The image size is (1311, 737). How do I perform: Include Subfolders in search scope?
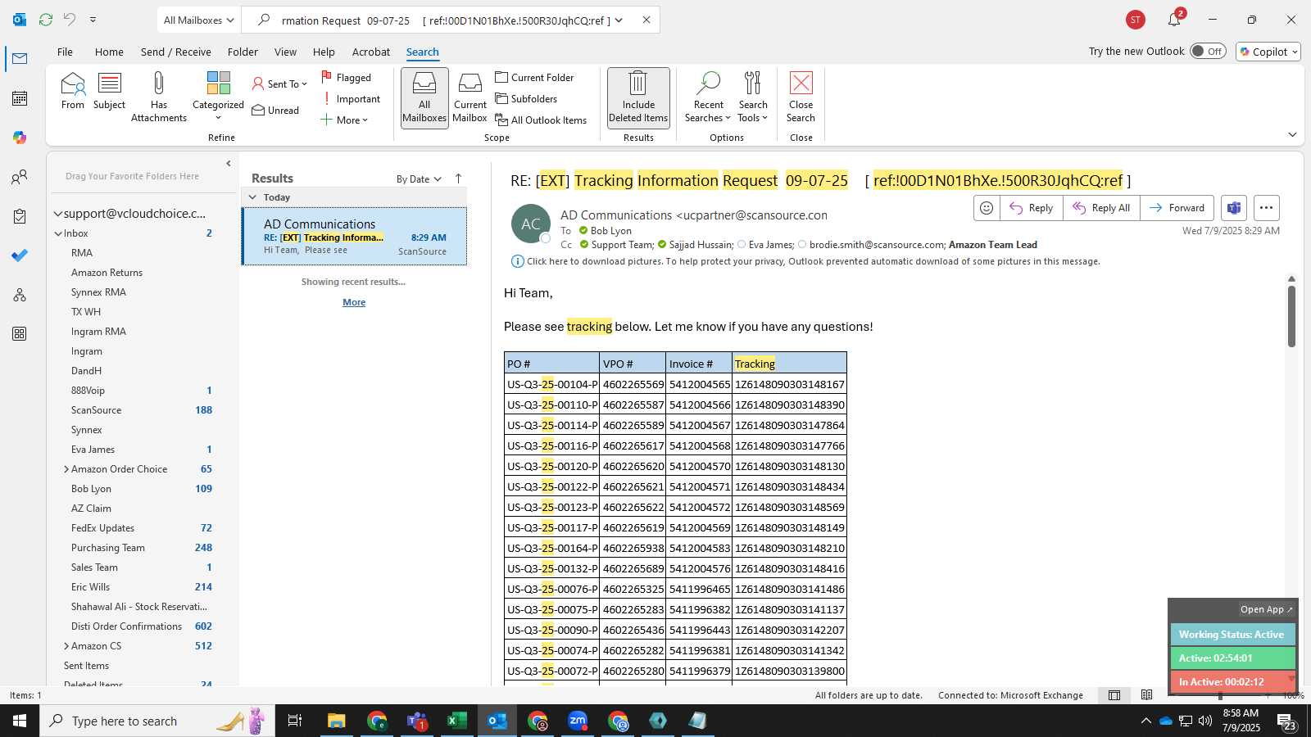(526, 98)
